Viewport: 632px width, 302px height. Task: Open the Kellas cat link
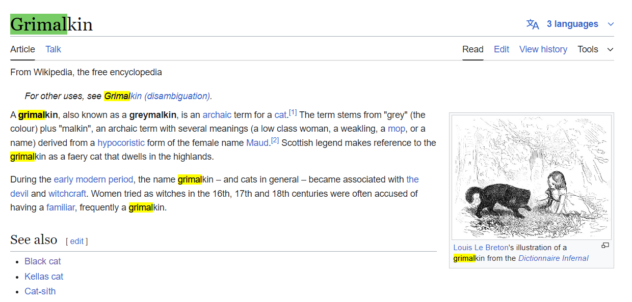pos(44,277)
